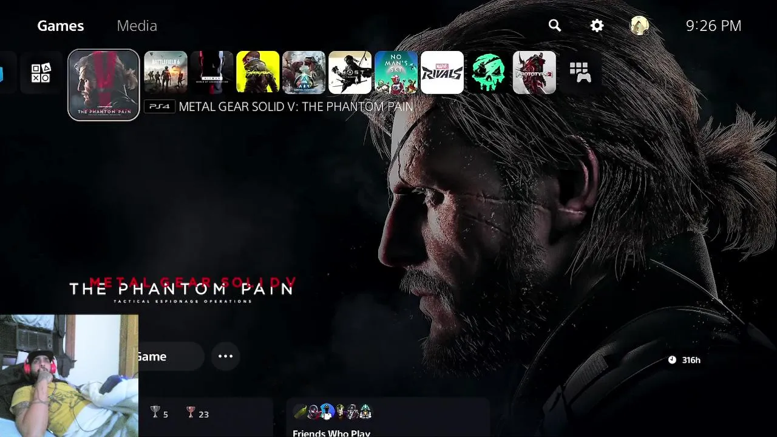Click the Play Game button
The width and height of the screenshot is (777, 437).
pyautogui.click(x=171, y=356)
